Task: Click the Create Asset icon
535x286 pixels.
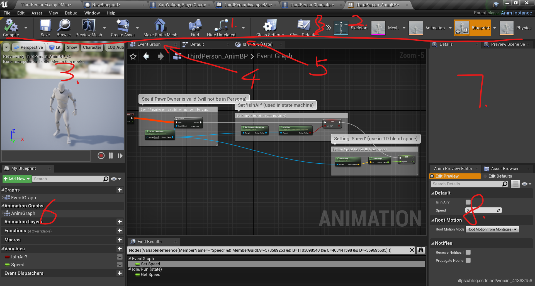Action: [x=123, y=26]
